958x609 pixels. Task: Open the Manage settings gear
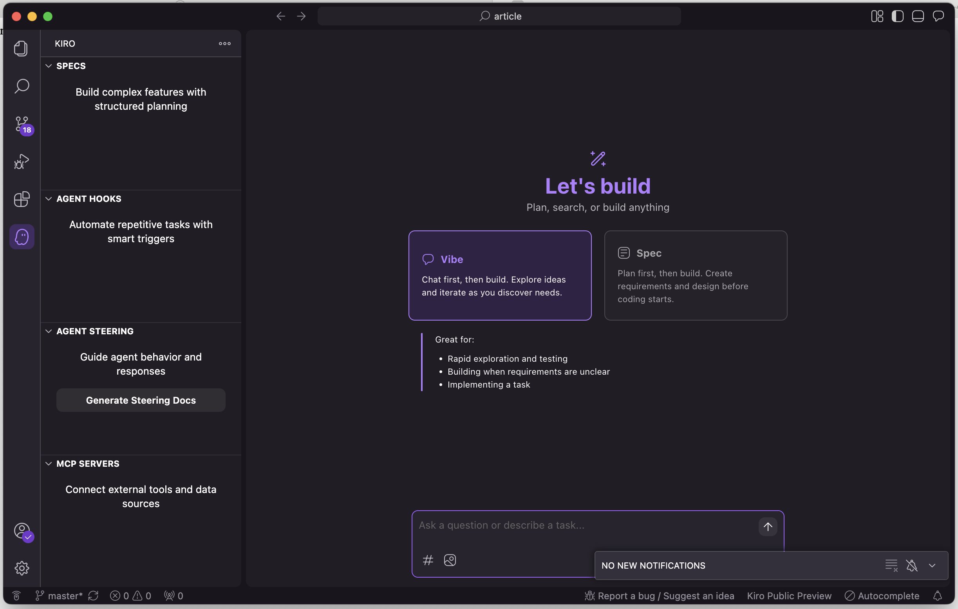(x=22, y=568)
